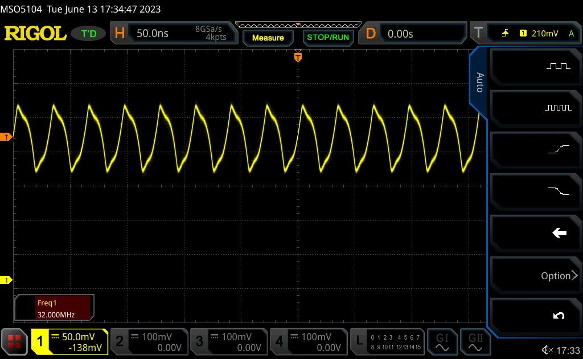Choose the falling edge slope icon
Image resolution: width=583 pixels, height=359 pixels.
tap(559, 191)
